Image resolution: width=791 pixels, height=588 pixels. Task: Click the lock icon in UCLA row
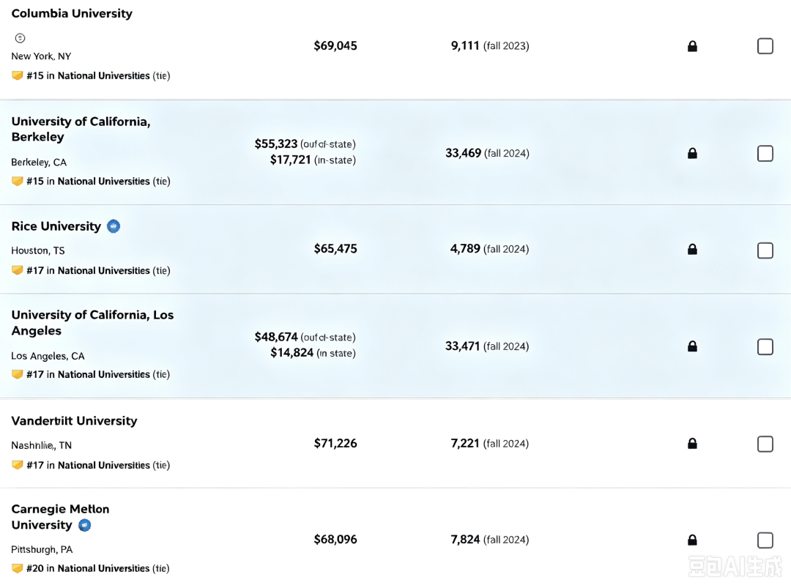692,346
